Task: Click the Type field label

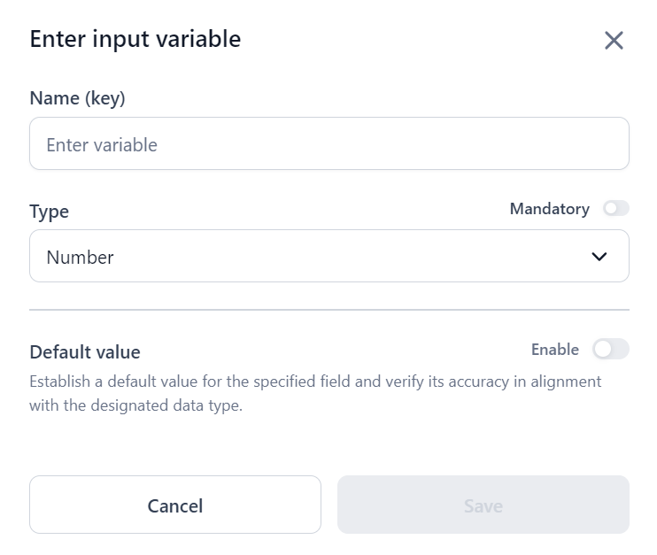Action: tap(49, 212)
